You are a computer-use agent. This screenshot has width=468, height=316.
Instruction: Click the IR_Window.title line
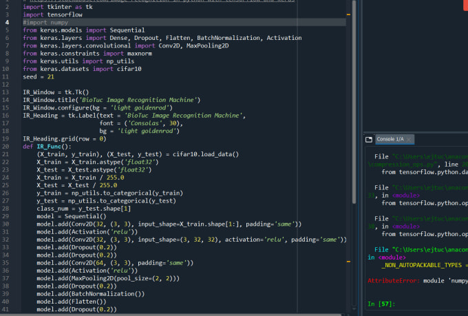[111, 100]
